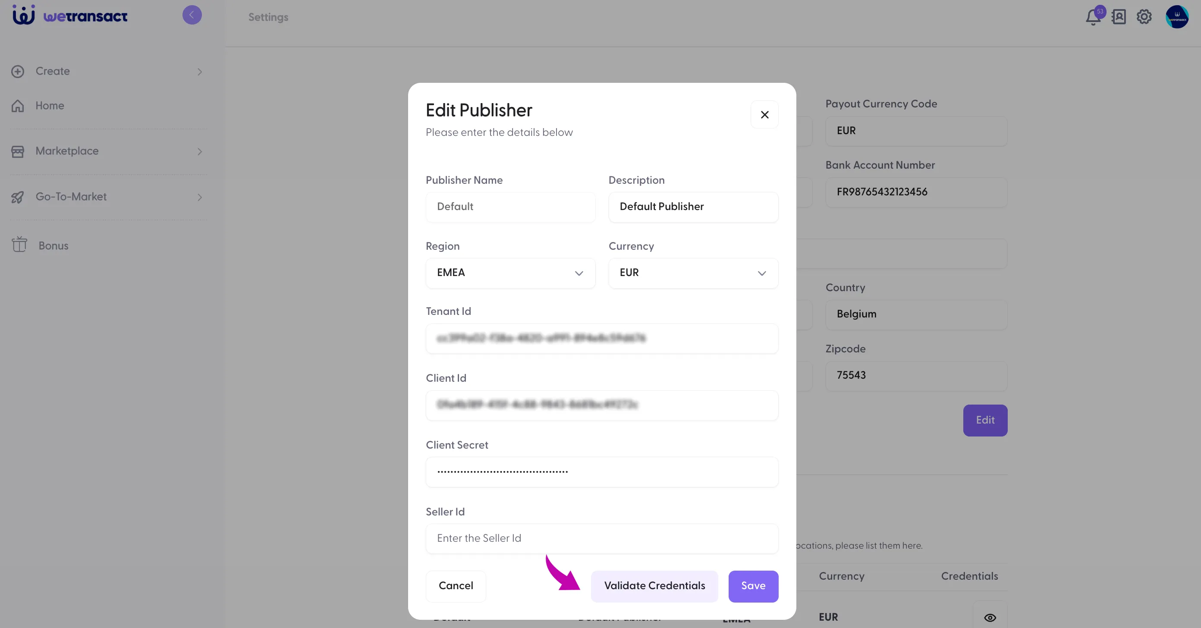Focus the Client Id field
This screenshot has width=1201, height=628.
[x=602, y=405]
